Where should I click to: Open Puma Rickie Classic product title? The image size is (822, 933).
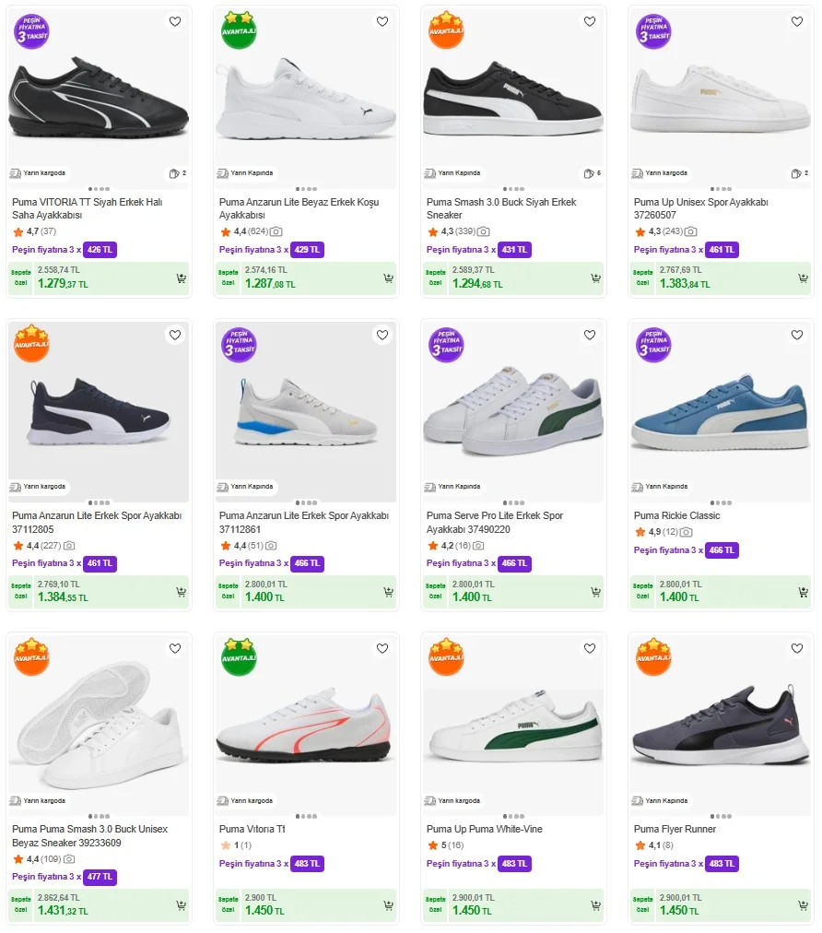676,515
